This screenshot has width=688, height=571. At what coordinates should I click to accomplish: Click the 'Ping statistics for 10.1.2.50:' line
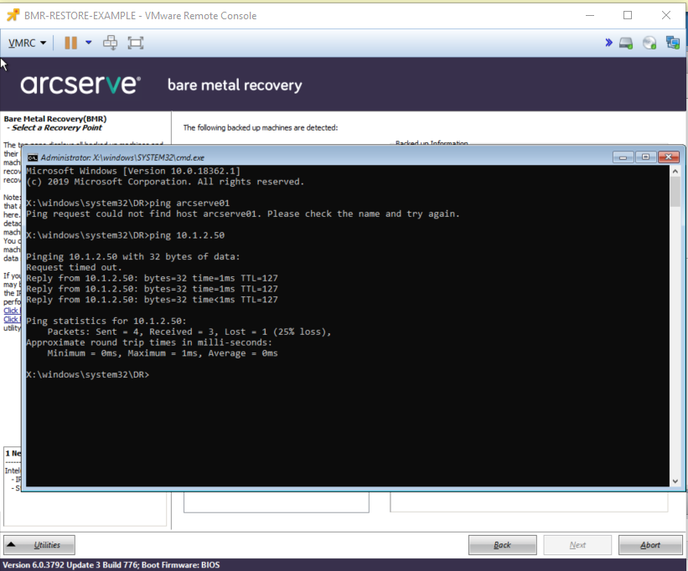point(106,321)
